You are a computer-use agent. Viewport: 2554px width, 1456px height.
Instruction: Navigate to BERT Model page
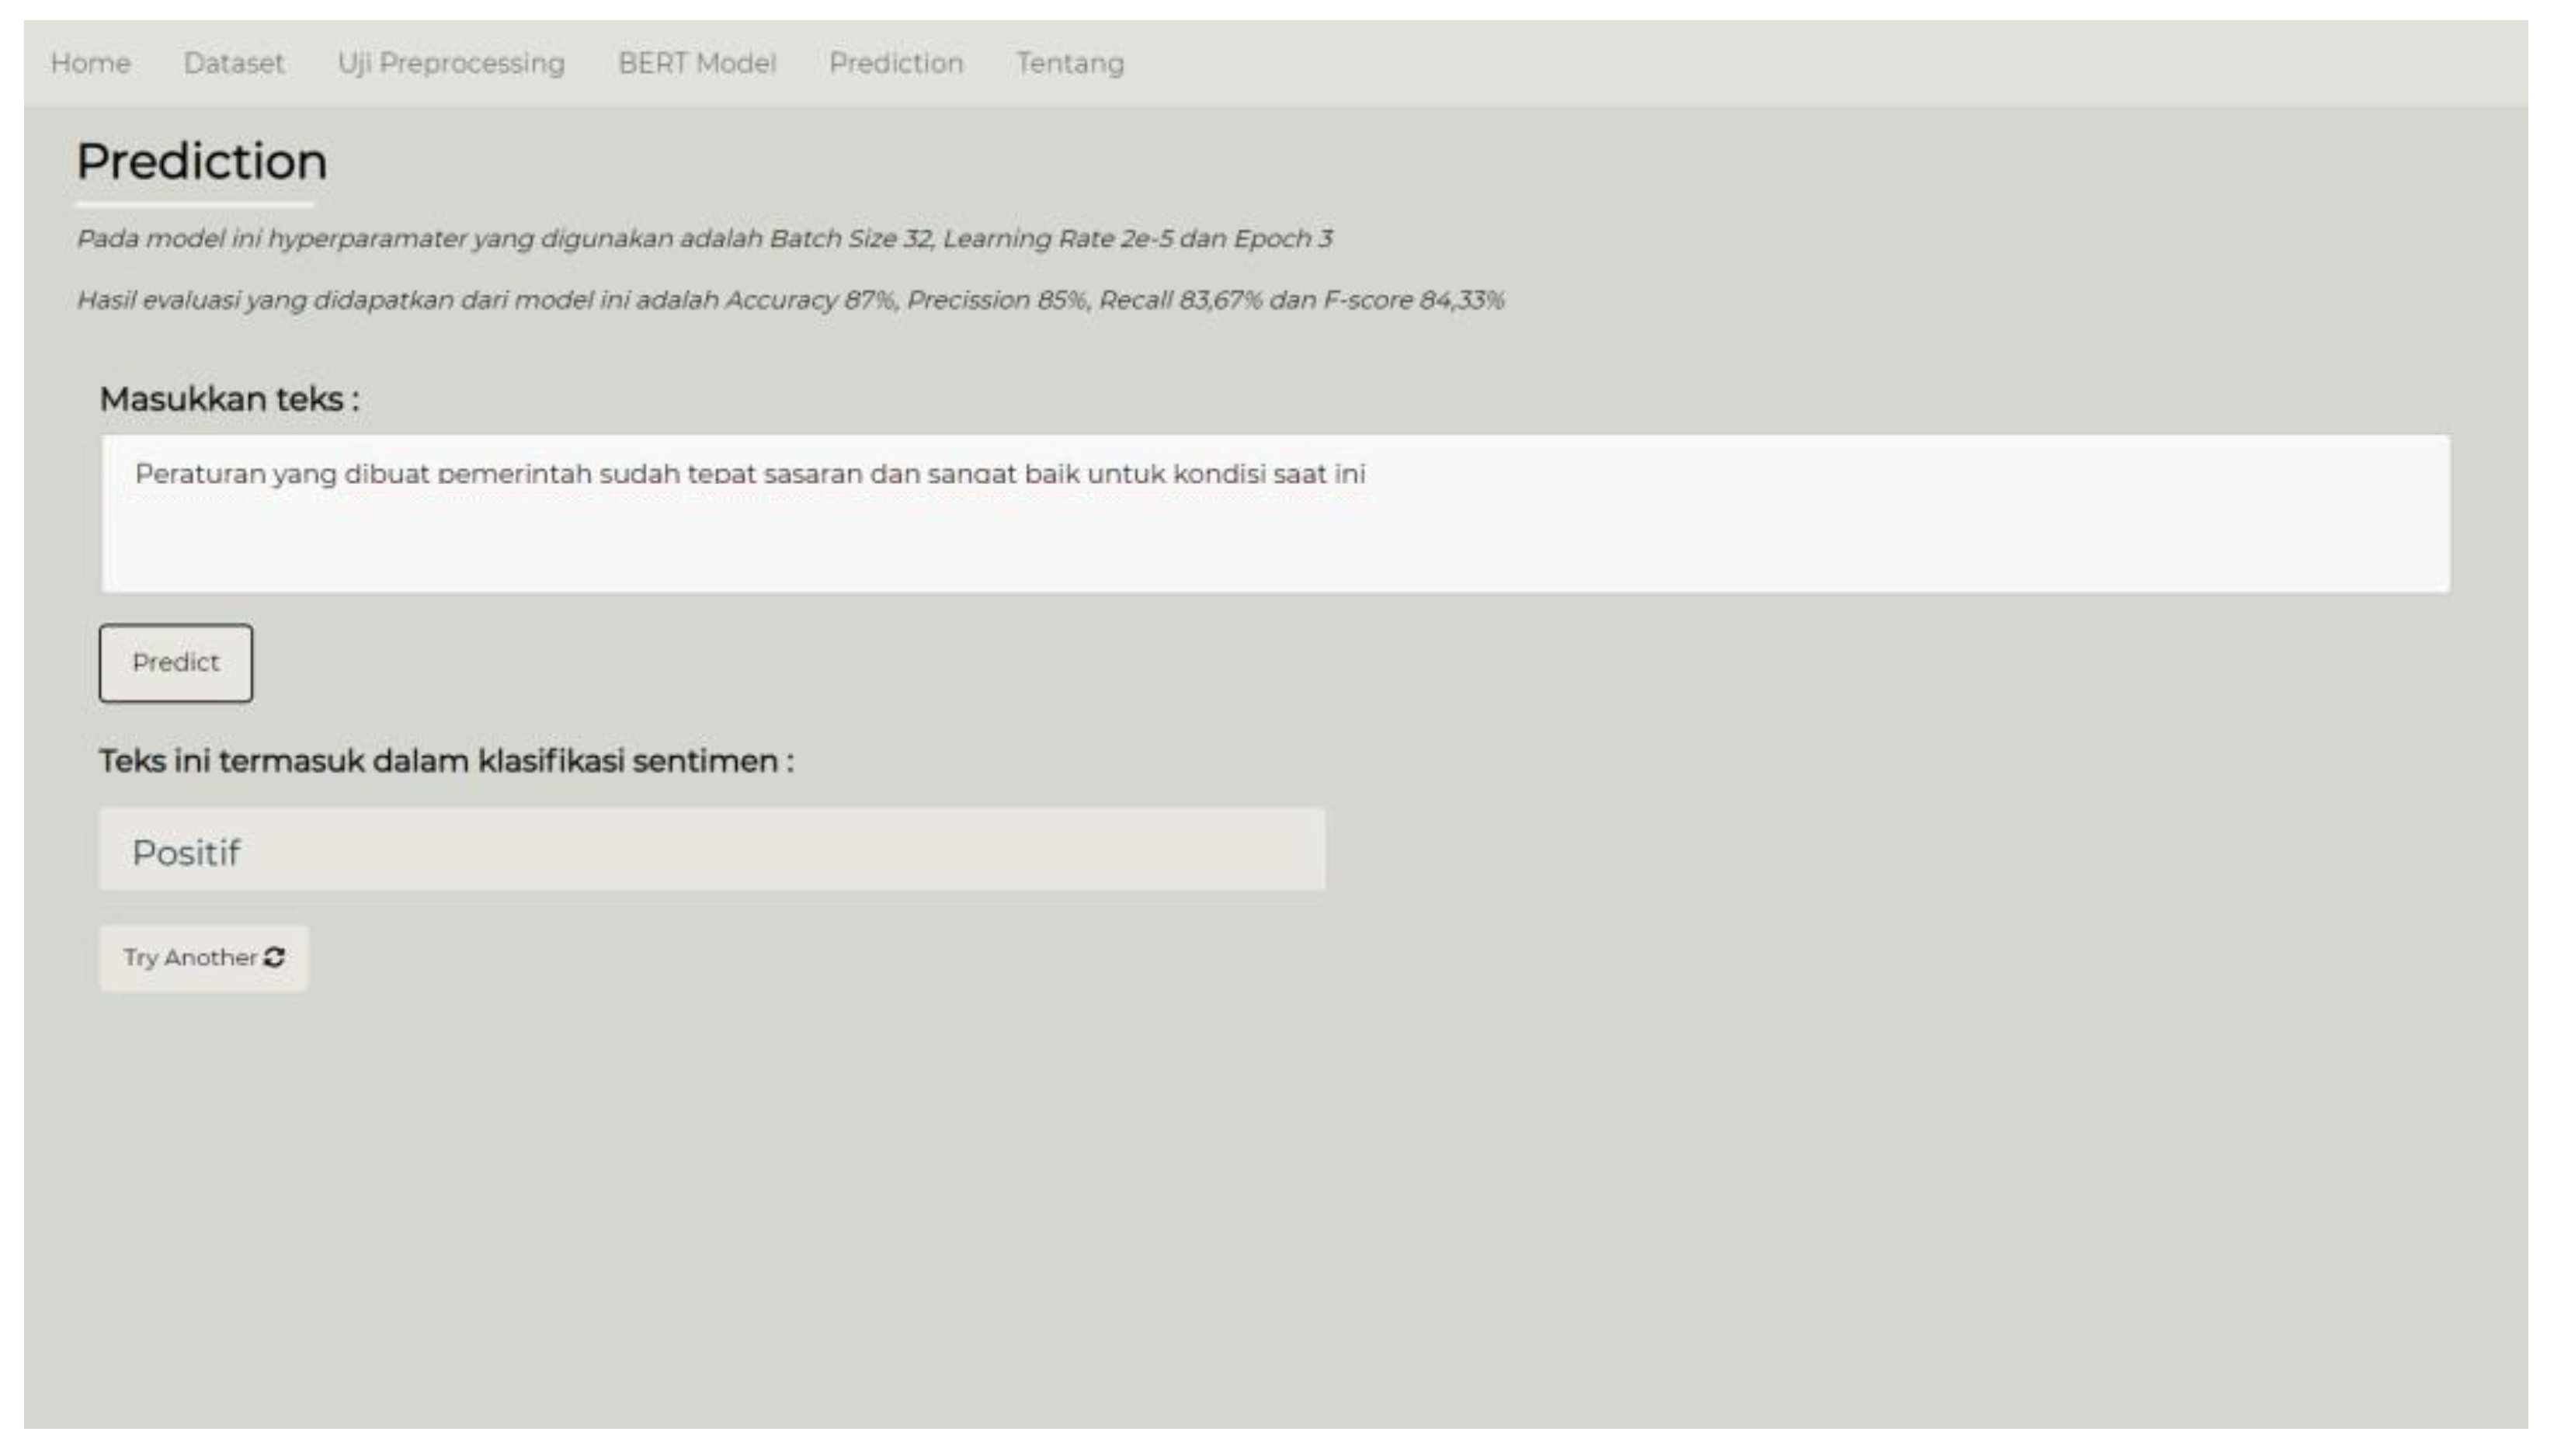(696, 63)
